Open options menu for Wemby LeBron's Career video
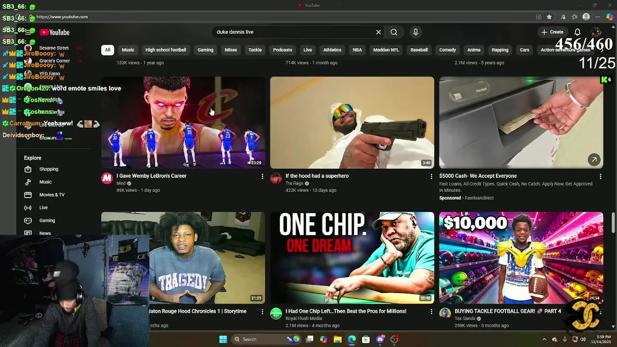Viewport: 617px width, 347px height. click(262, 176)
